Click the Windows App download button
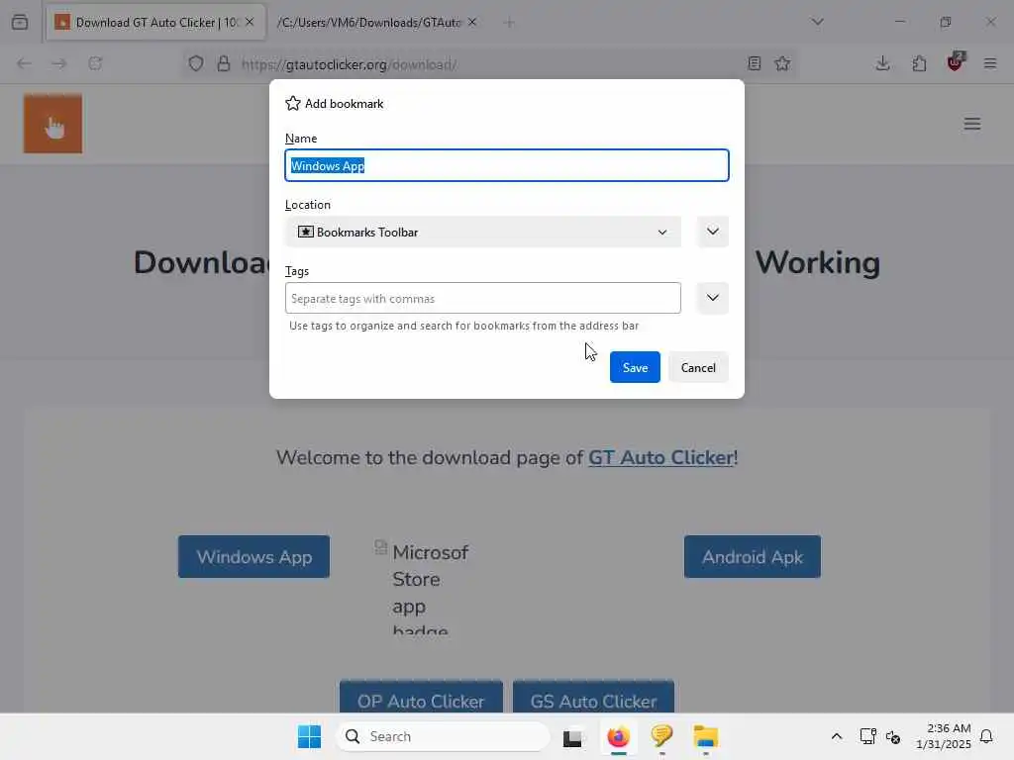Screen dimensions: 1014x760 (x=254, y=556)
